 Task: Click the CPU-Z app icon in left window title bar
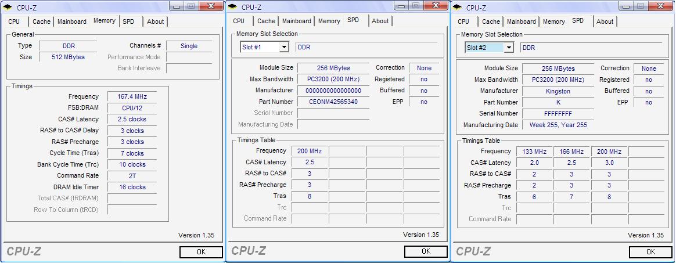click(8, 8)
